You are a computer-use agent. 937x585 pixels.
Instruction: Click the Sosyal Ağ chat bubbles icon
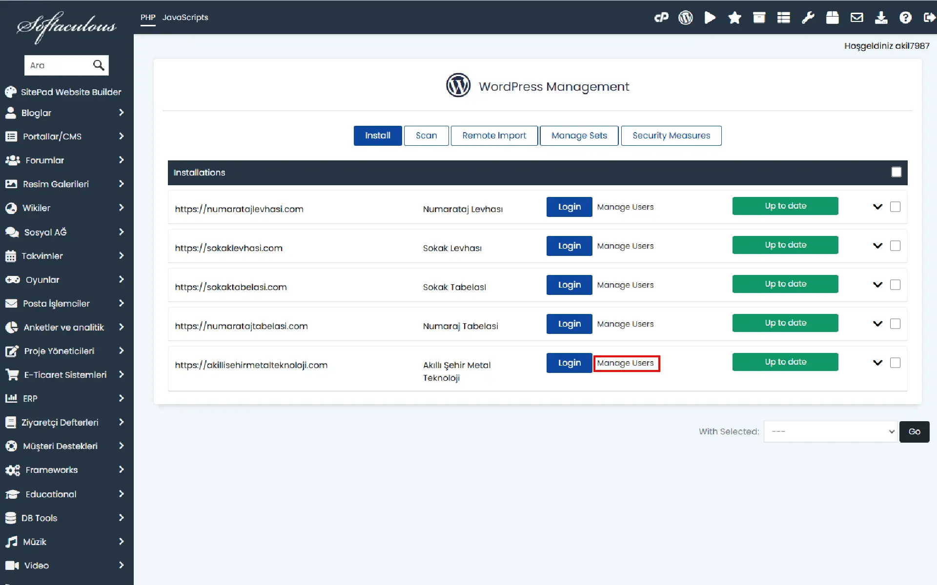(12, 232)
